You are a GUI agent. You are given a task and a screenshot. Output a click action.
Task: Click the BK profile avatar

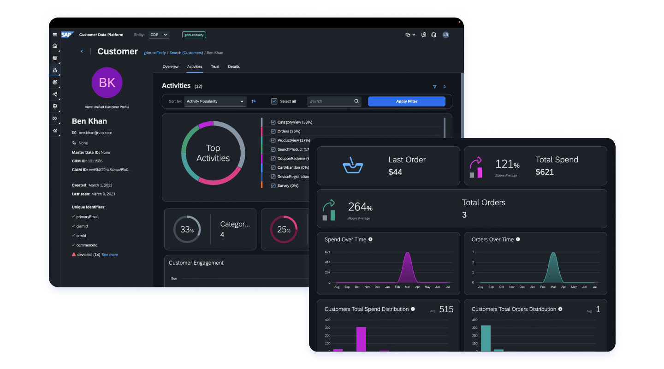tap(107, 83)
